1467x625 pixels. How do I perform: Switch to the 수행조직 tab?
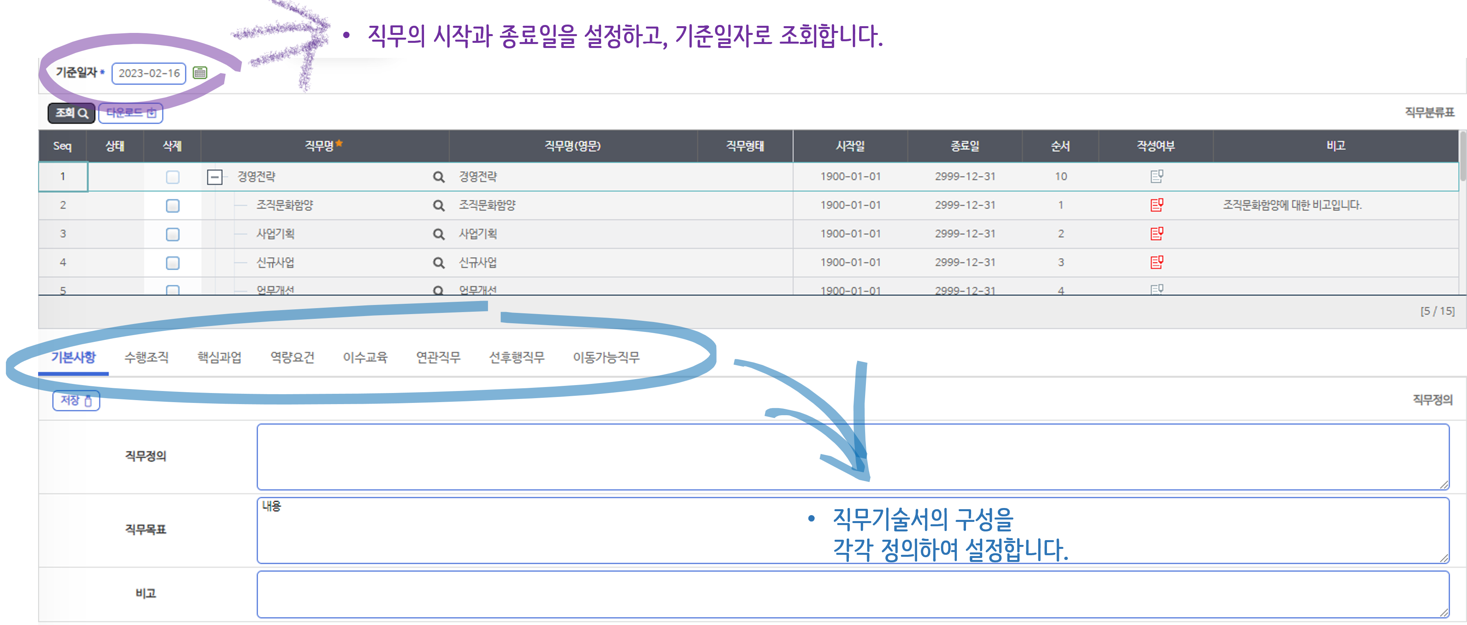[x=147, y=357]
